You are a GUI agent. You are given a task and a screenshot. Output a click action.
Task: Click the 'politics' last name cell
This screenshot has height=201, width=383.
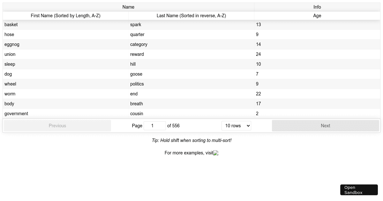(137, 84)
